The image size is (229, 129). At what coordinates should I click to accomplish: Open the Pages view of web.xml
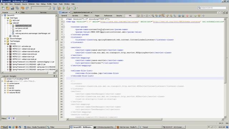click(x=97, y=16)
